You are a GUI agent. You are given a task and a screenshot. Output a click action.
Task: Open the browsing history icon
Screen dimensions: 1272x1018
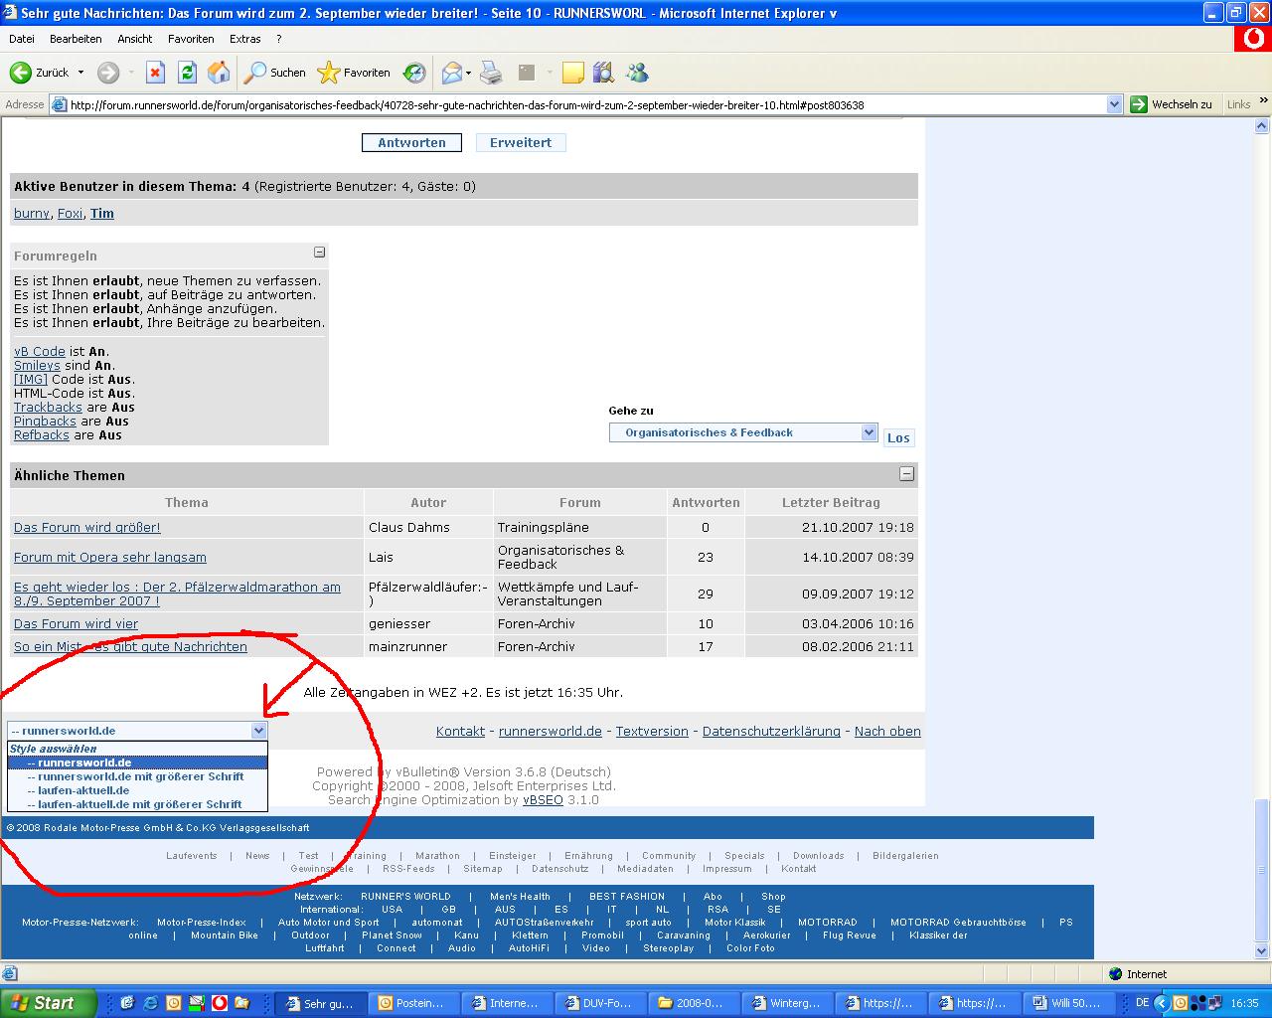(x=414, y=73)
